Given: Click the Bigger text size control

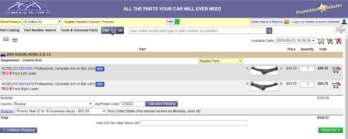Looking at the screenshot, I should pos(341,30).
